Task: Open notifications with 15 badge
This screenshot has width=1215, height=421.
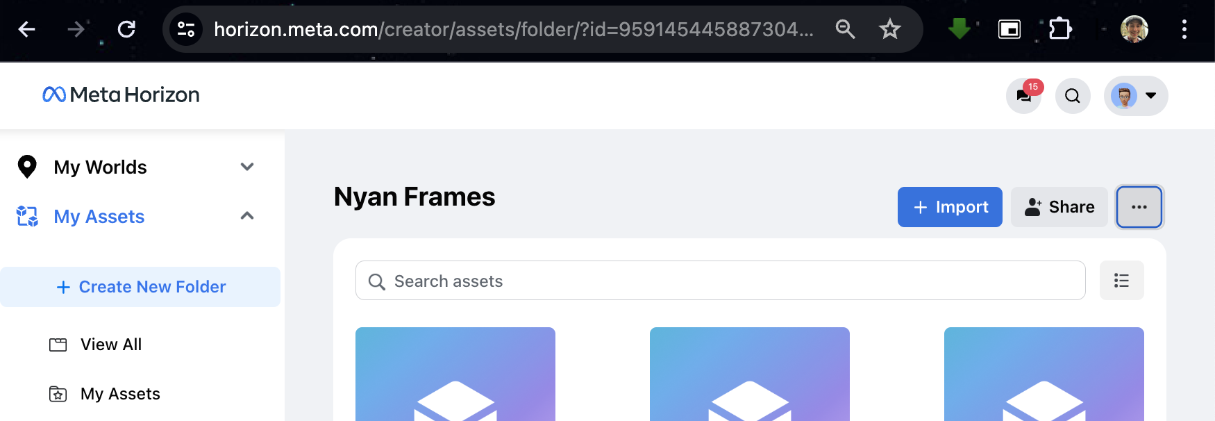Action: pyautogui.click(x=1024, y=95)
